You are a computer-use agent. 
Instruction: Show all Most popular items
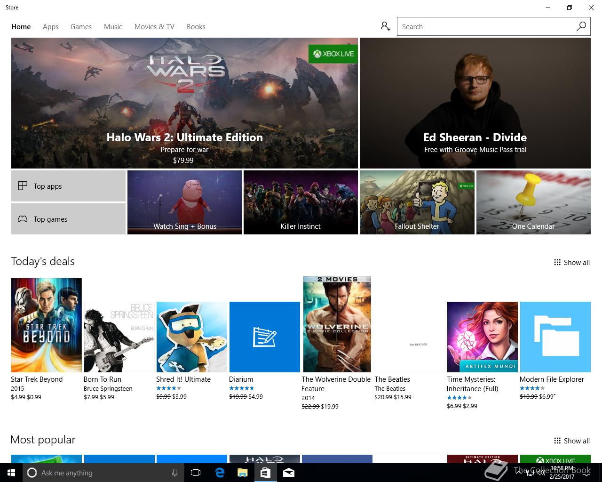coord(572,441)
